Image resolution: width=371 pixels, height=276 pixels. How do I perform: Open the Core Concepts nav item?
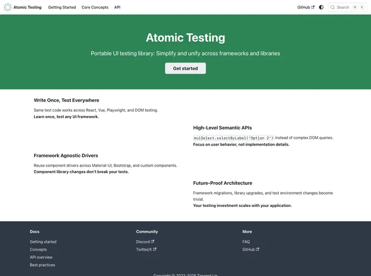click(x=95, y=8)
